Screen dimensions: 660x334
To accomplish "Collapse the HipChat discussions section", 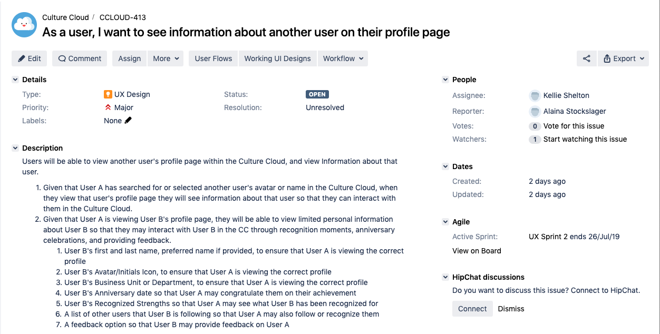I will pos(445,277).
